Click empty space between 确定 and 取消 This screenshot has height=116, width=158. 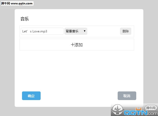pyautogui.click(x=79, y=96)
